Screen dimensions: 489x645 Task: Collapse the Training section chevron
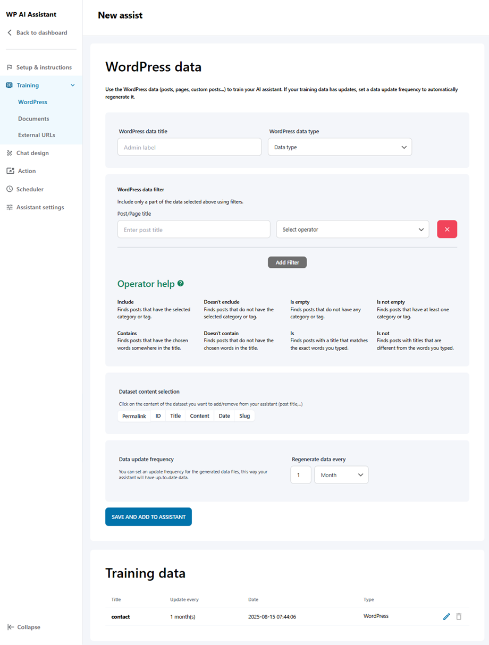[x=73, y=86]
